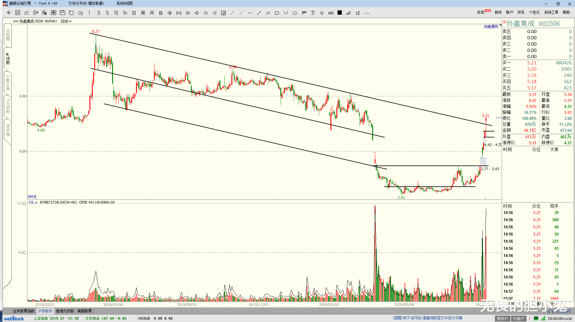This screenshot has height=322, width=575.
Task: Switch to 1-hour (1h) period
Action: tap(125, 13)
